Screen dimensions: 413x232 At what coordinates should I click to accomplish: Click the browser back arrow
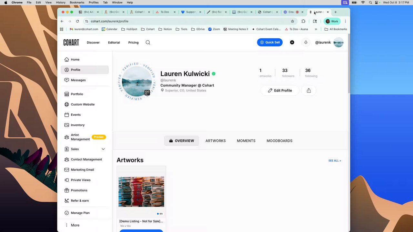click(x=62, y=21)
